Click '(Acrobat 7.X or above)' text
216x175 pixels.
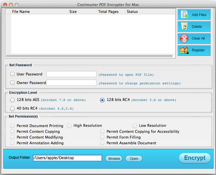63,100
